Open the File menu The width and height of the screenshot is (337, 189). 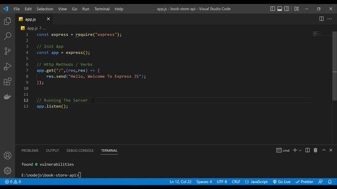tap(16, 9)
